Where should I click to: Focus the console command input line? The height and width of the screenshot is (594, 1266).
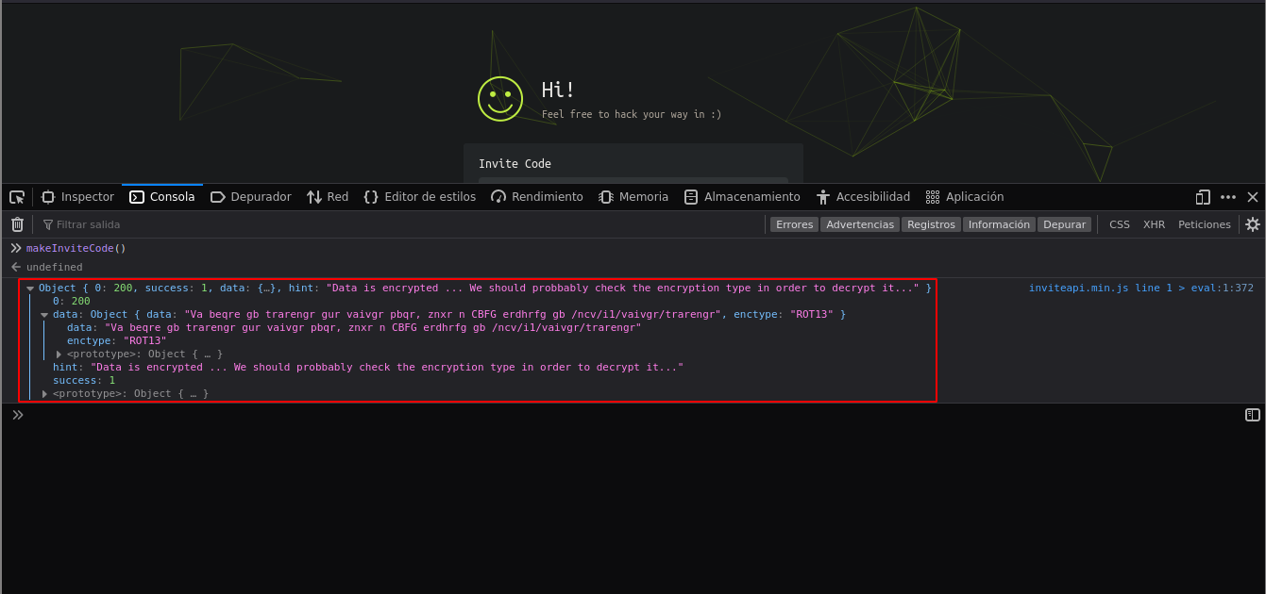coord(633,415)
